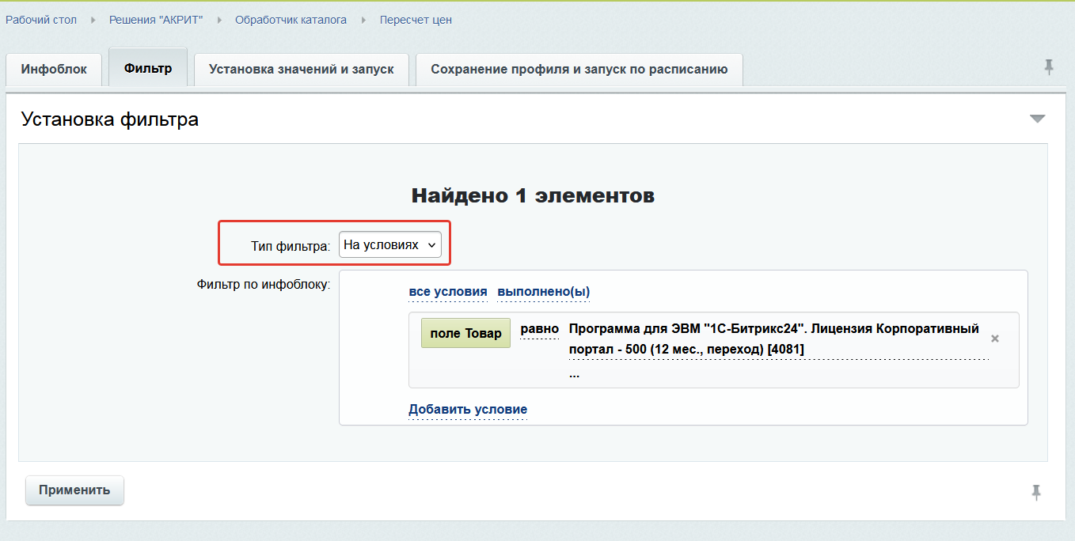Change the выполнено(ы) selector

[x=543, y=292]
